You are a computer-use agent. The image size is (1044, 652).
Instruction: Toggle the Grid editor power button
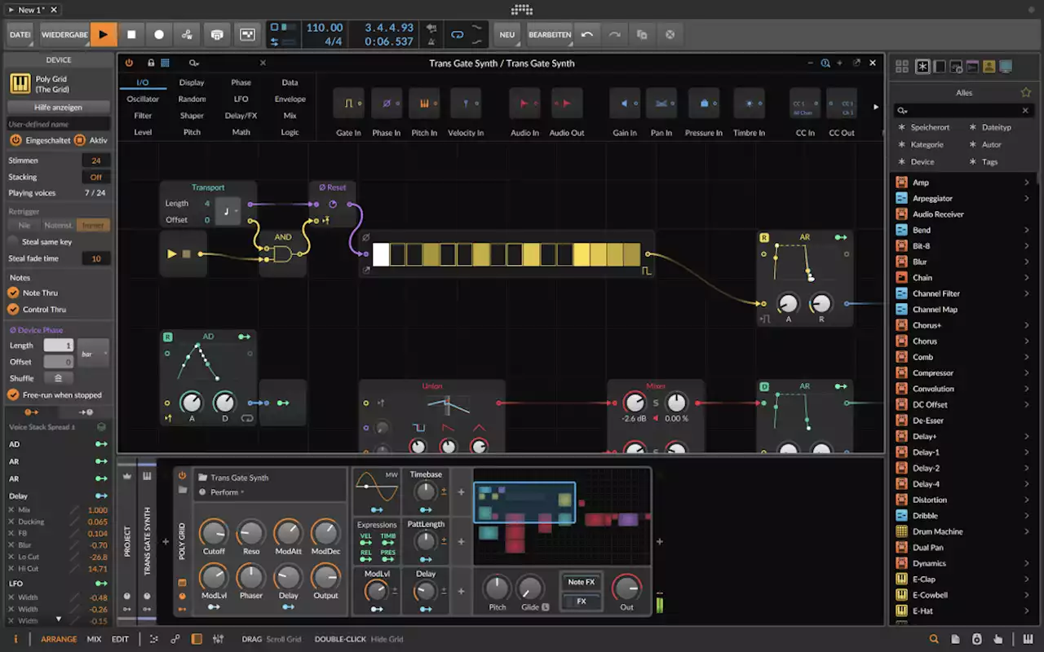click(129, 63)
